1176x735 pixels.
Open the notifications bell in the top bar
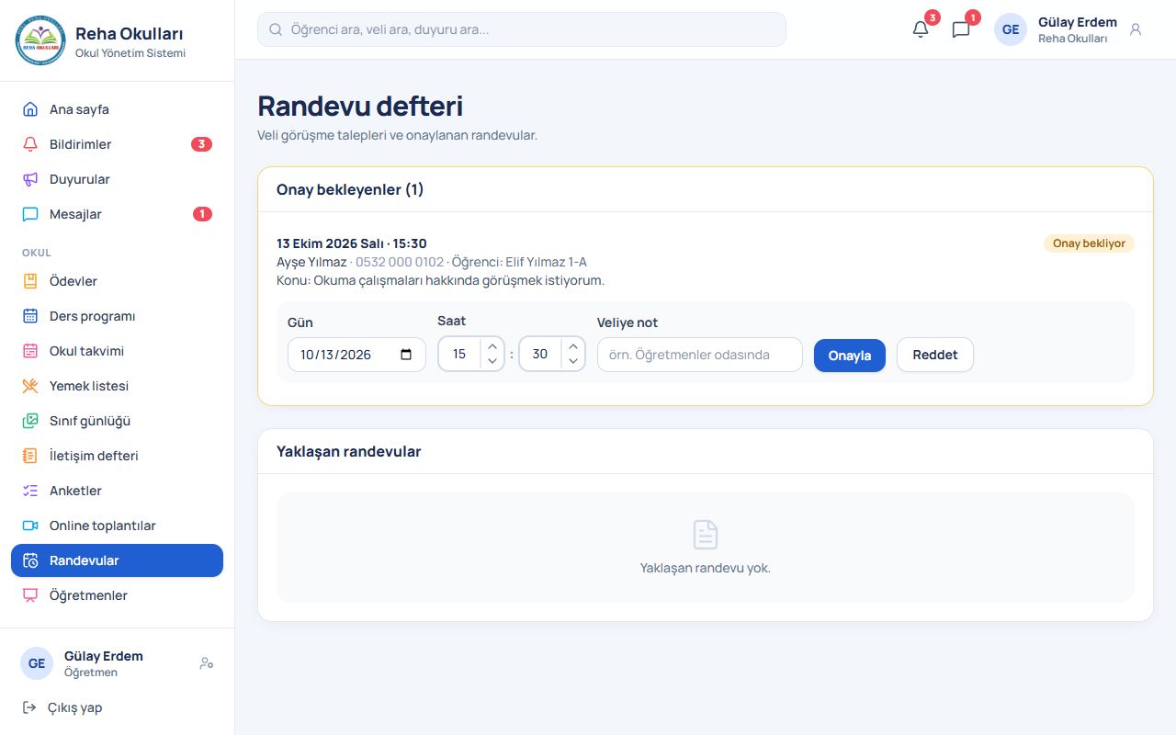(x=921, y=29)
